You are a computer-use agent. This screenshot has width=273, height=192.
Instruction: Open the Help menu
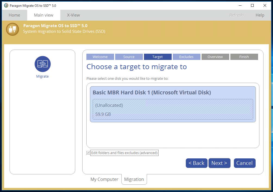(x=260, y=15)
